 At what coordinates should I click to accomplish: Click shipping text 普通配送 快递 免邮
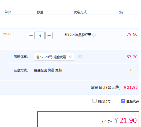coord(48,70)
